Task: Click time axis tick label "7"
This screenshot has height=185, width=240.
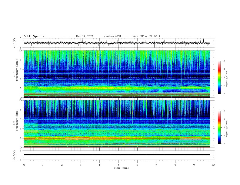Action: pyautogui.click(x=156, y=165)
